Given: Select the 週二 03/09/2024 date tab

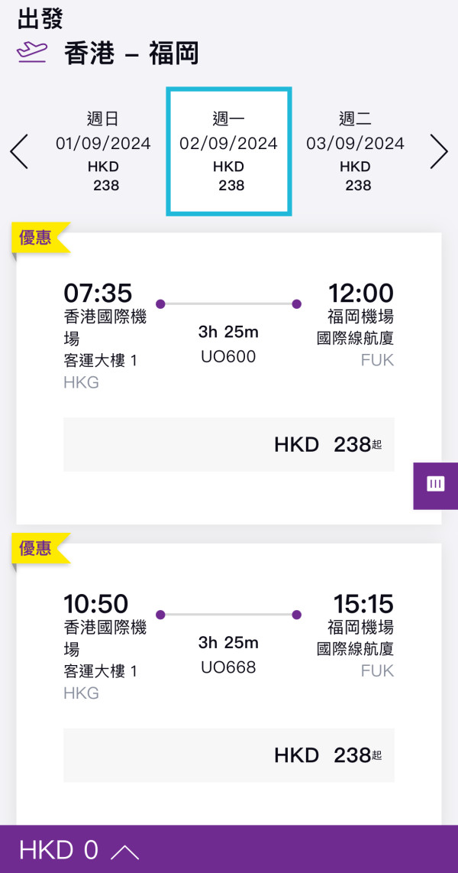Looking at the screenshot, I should (x=356, y=151).
